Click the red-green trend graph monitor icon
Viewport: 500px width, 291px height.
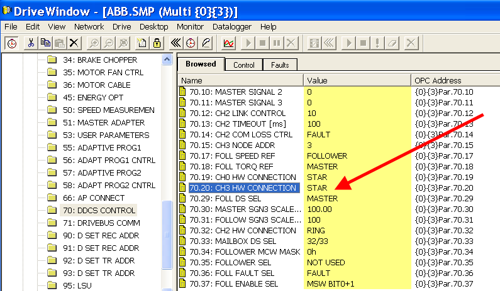click(228, 43)
